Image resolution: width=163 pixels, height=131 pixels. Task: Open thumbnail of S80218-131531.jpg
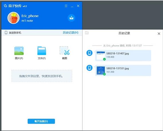(101, 70)
